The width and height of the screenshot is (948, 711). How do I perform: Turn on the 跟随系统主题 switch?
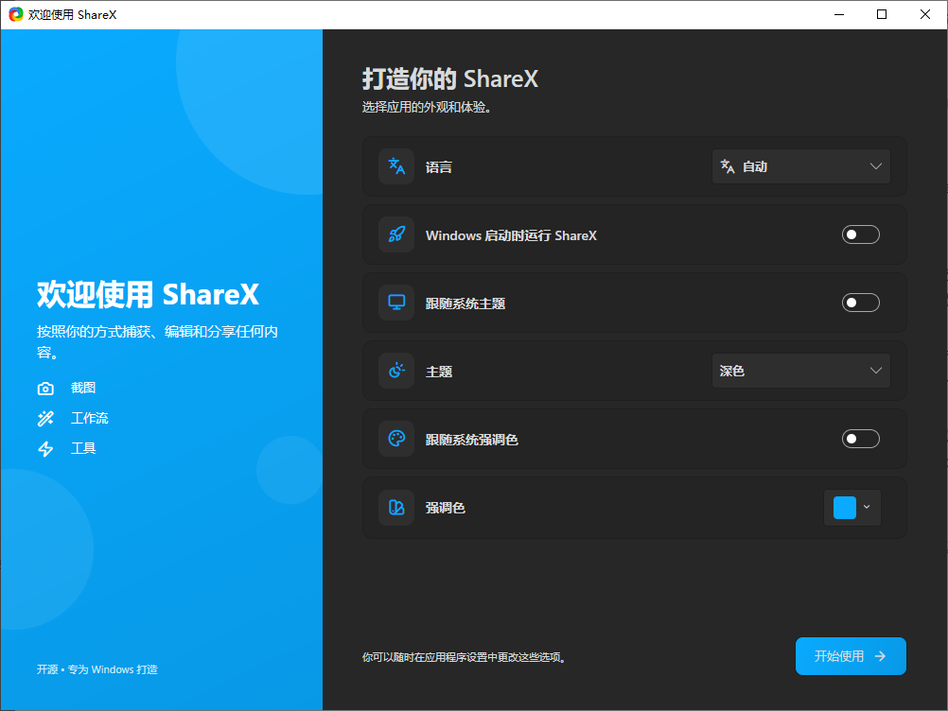click(860, 303)
